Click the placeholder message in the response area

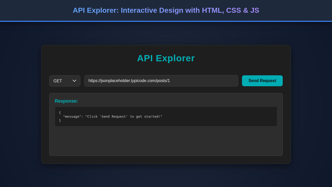coord(111,116)
